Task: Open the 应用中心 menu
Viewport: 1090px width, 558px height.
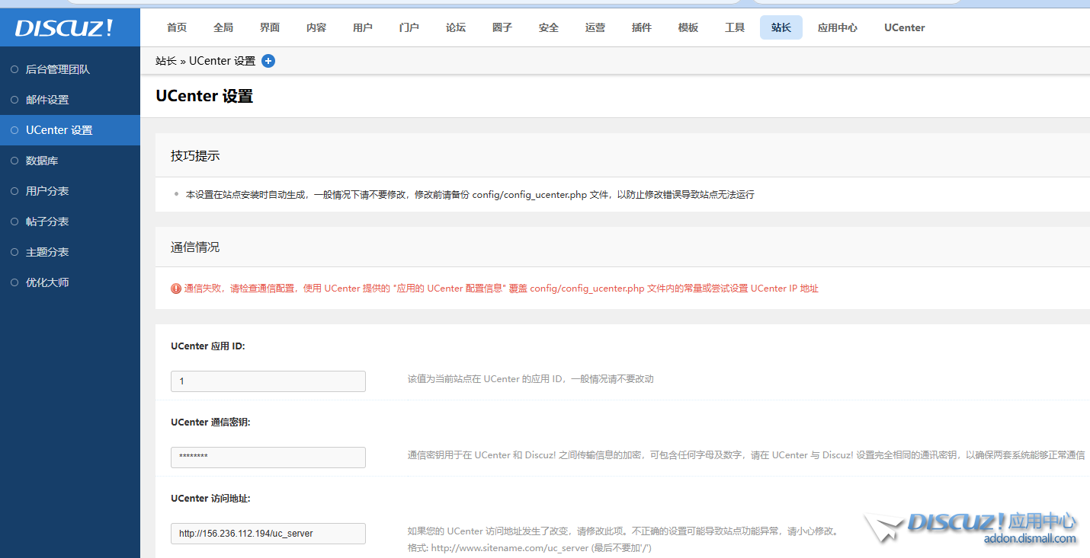Action: coord(838,27)
